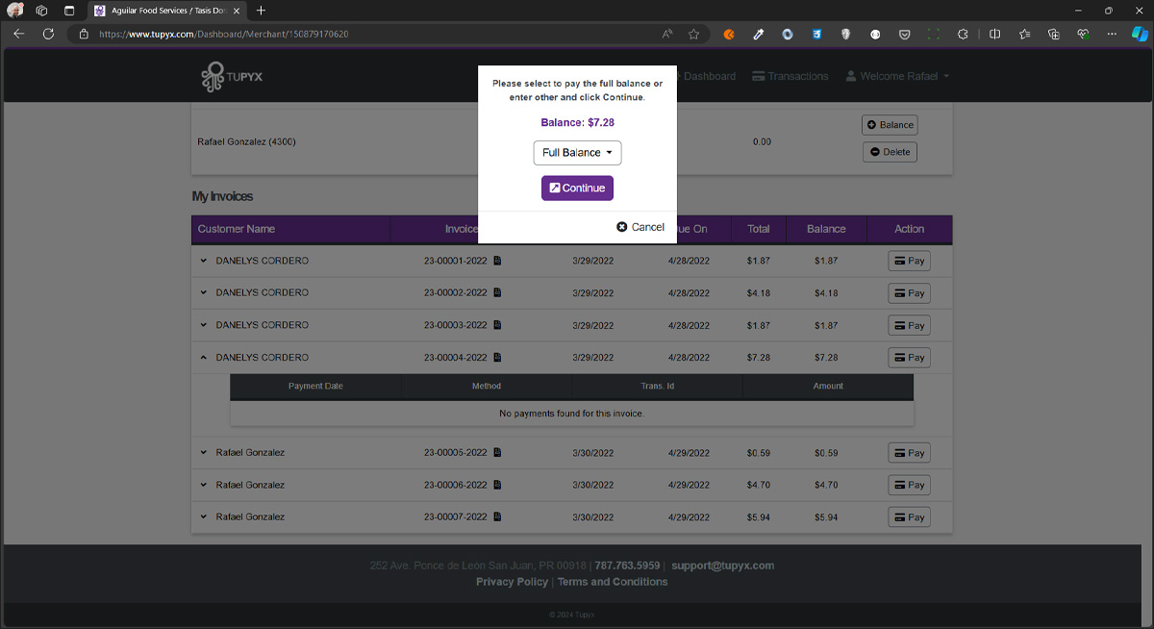Pay invoice 23-00003-2022
Image resolution: width=1154 pixels, height=629 pixels.
click(908, 325)
